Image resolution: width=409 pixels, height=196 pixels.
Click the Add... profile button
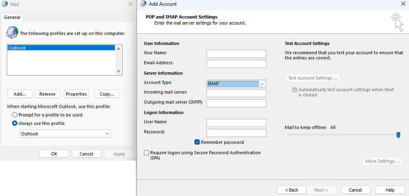pyautogui.click(x=20, y=94)
